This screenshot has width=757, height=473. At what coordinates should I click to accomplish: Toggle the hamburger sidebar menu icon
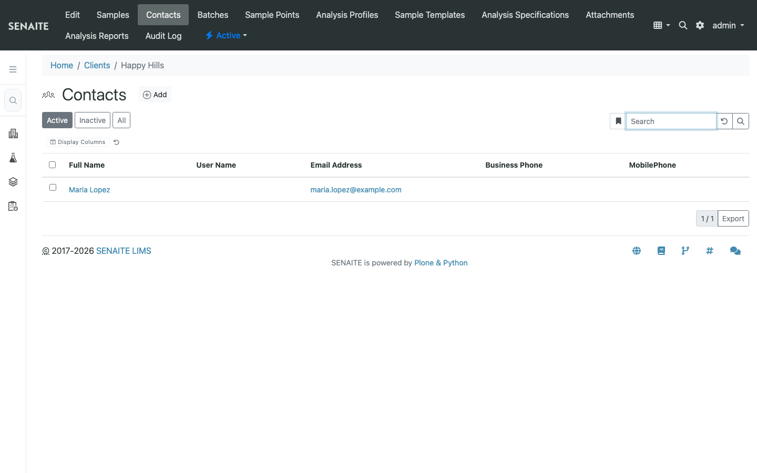13,69
